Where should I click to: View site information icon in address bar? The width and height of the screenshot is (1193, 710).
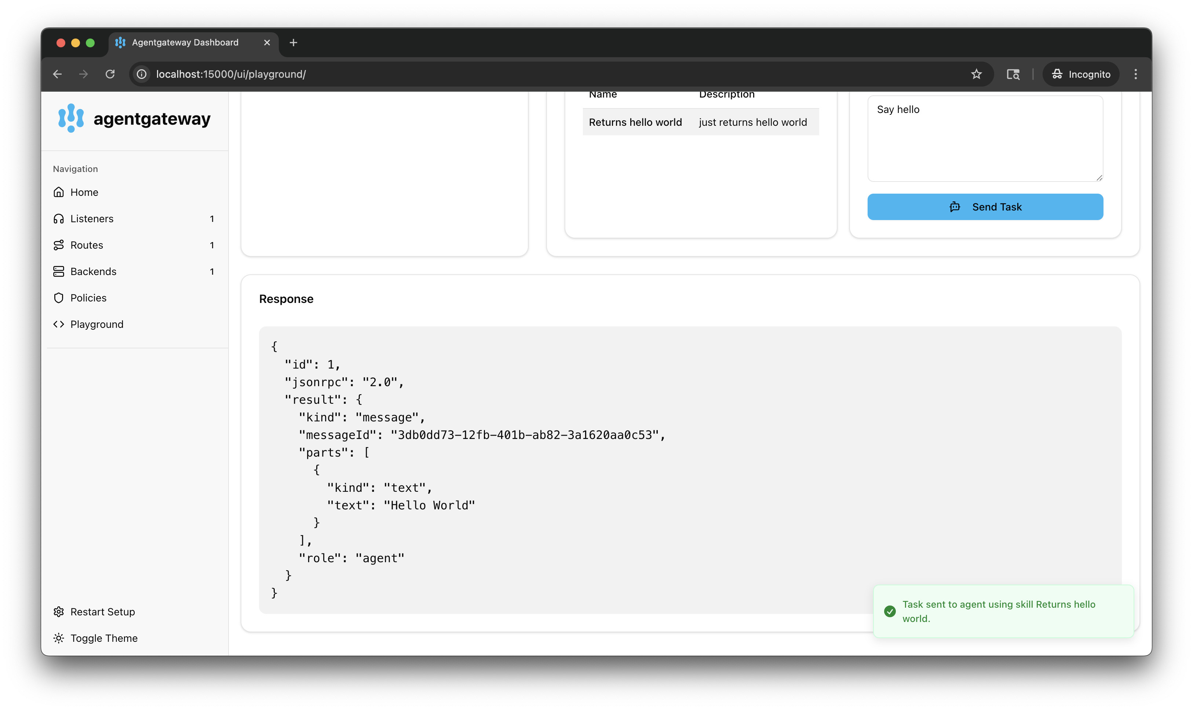tap(142, 74)
